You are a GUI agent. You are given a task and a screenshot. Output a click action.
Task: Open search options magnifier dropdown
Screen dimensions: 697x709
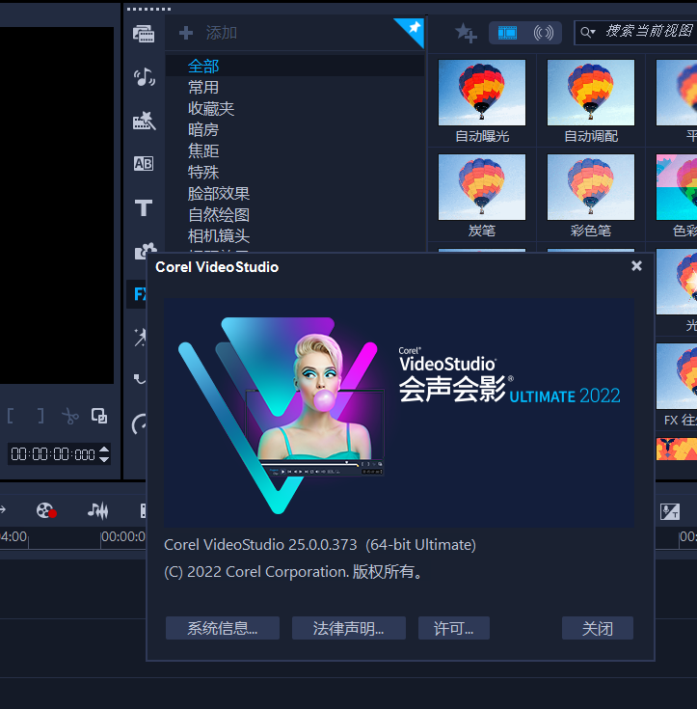588,32
